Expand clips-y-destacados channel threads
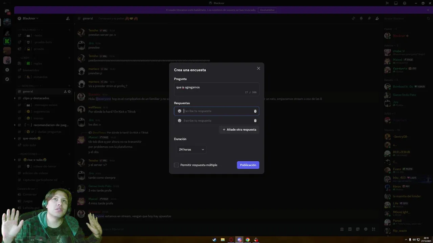The width and height of the screenshot is (433, 243). [15, 98]
